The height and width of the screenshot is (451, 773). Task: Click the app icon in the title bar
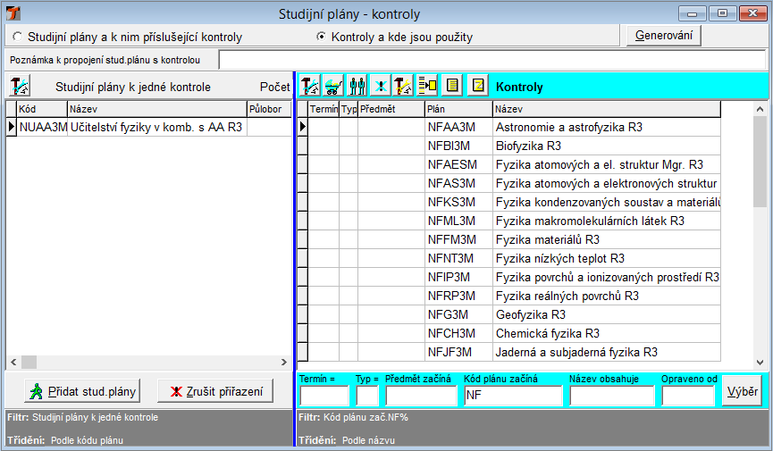click(x=12, y=14)
